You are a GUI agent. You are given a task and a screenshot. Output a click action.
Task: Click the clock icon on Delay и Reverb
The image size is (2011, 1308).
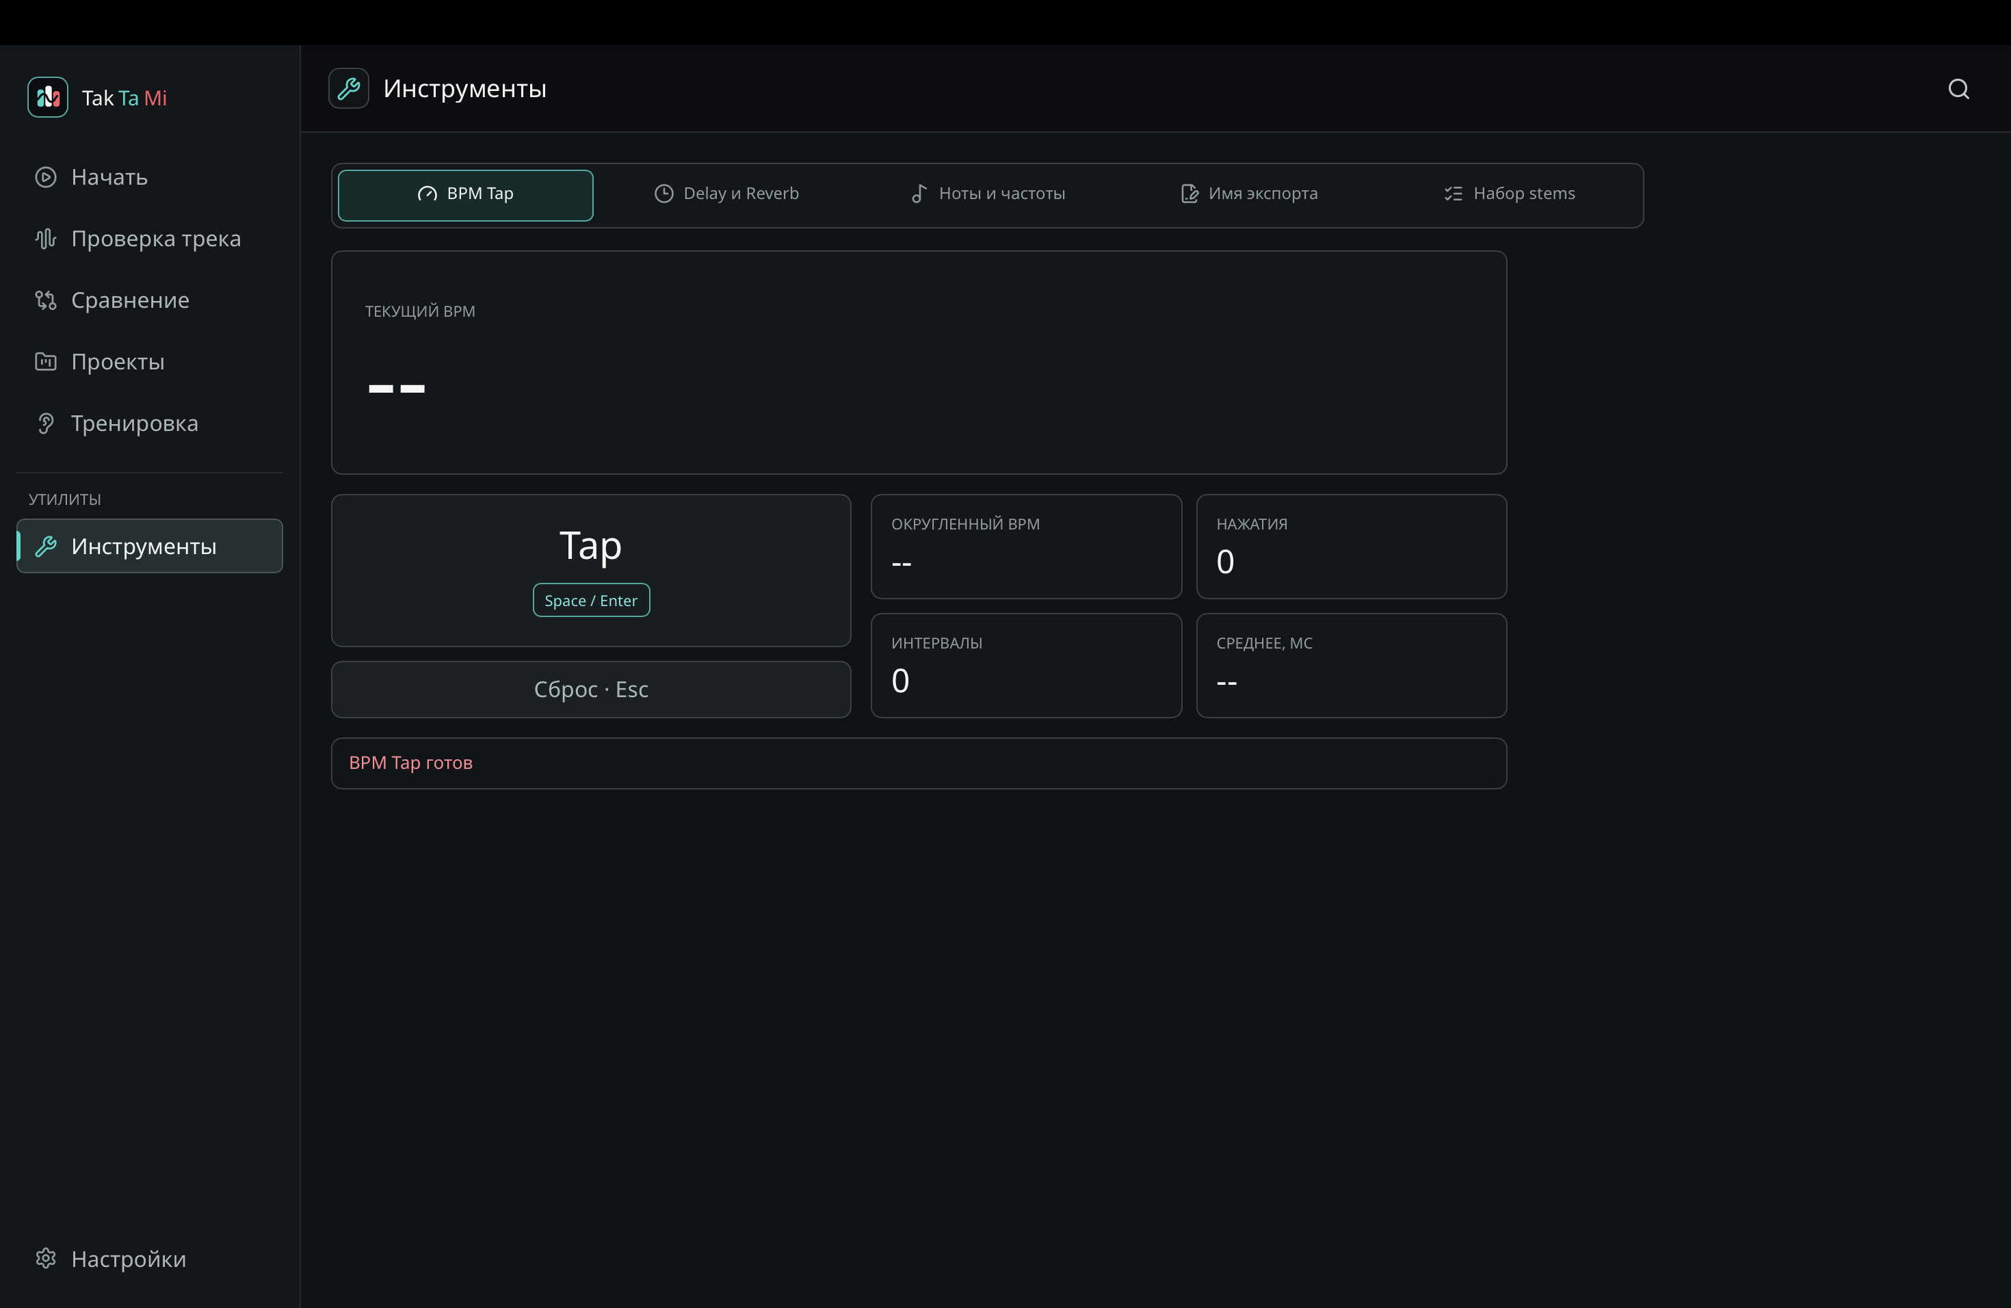click(664, 194)
